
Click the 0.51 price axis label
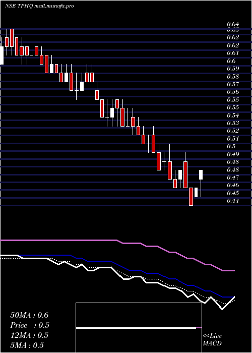click(x=233, y=139)
